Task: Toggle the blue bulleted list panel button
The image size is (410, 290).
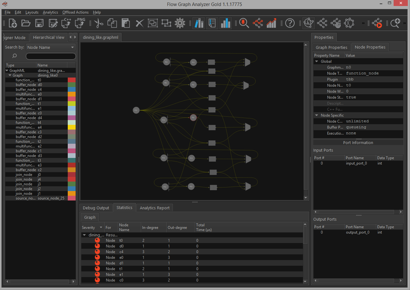Action: (x=212, y=23)
